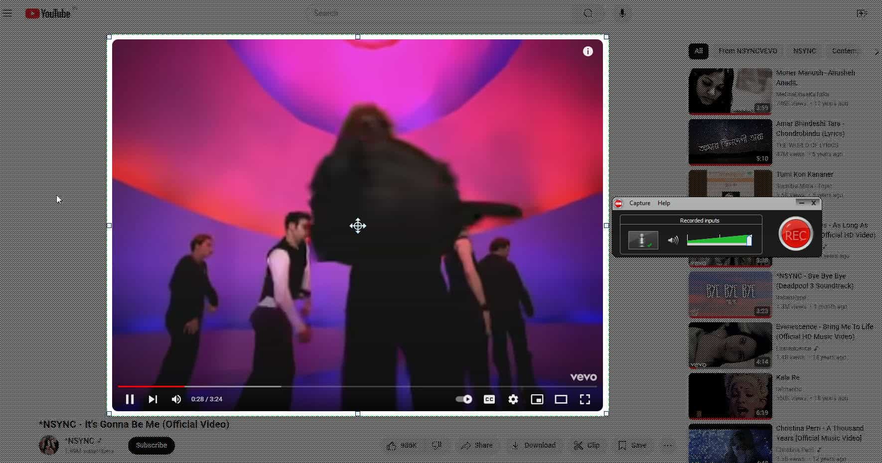This screenshot has height=463, width=882.
Task: Select the 'From NSYNCVEVO' filter chip
Action: [747, 51]
